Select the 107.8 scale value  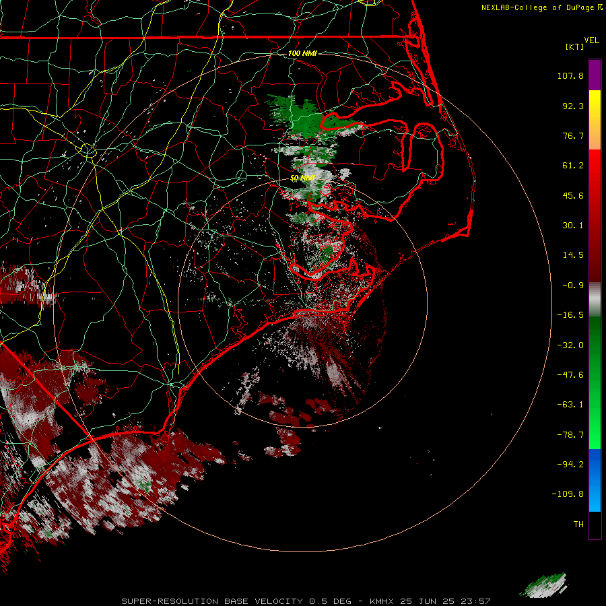[570, 75]
